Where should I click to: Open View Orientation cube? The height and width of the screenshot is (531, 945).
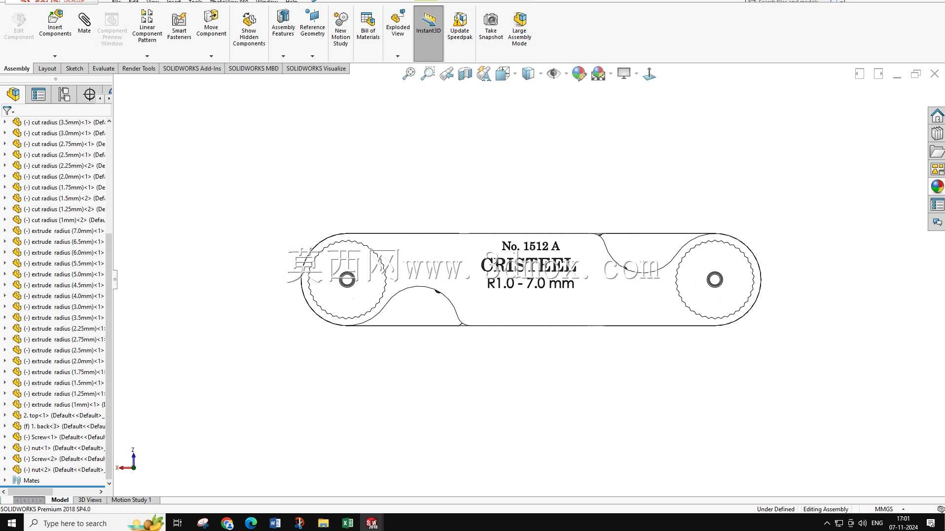coord(503,74)
